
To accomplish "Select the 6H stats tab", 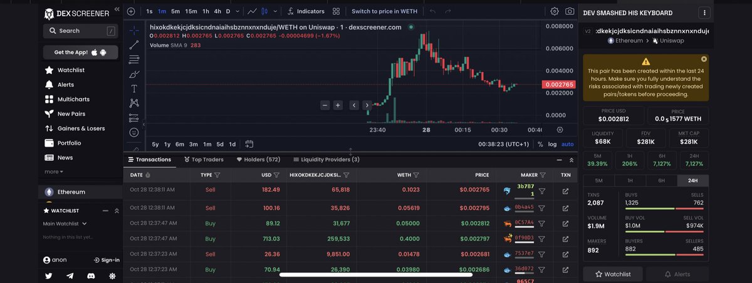I will click(661, 180).
